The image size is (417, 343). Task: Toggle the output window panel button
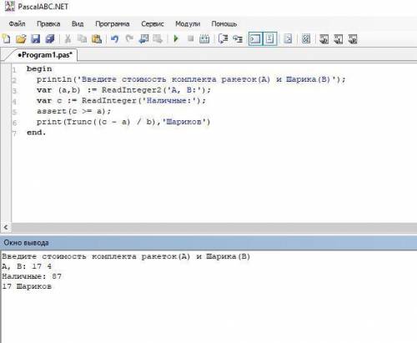[x=255, y=38]
